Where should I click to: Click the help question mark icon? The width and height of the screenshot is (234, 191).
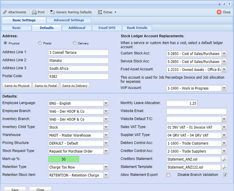pos(229,4)
